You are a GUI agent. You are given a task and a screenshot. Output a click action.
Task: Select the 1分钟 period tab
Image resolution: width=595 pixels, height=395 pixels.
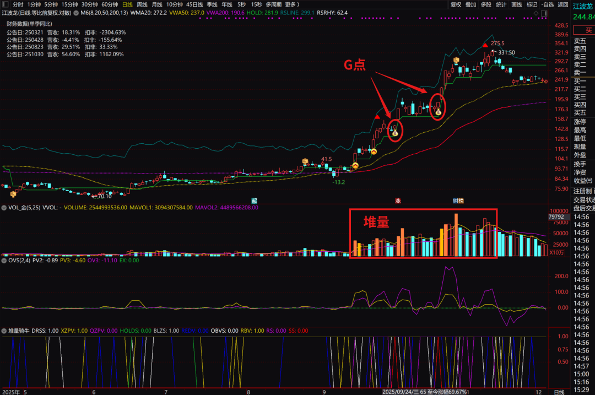34,4
